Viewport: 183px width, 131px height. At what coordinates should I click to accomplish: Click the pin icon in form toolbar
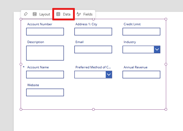[26, 14]
